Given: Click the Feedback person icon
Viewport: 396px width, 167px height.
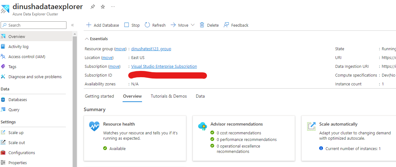Looking at the screenshot, I should [226, 25].
